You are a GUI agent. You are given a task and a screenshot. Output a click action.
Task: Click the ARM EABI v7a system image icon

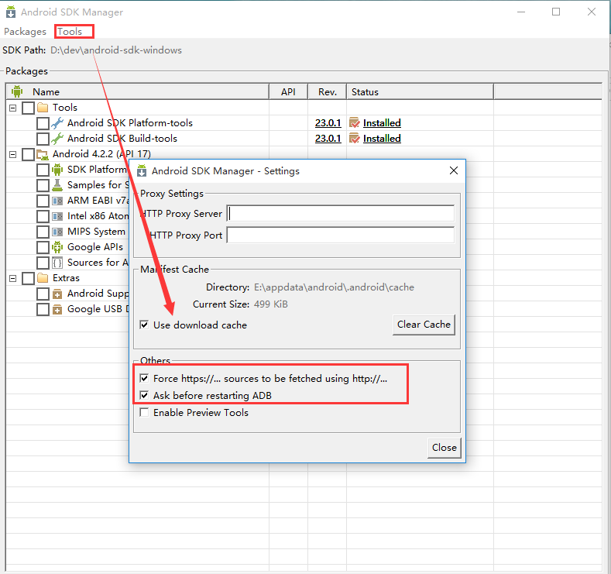57,201
